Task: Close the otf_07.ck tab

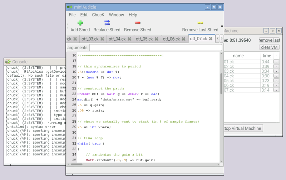Action: click(x=211, y=38)
